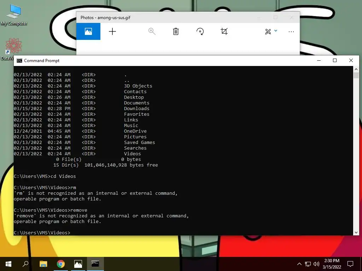Open File Explorer from the taskbar
Viewport: 362px width, 271px height.
click(43, 264)
